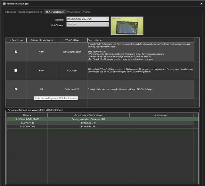Enable the VCA-Kern checkbox
This screenshot has height=186, width=205.
tap(16, 71)
